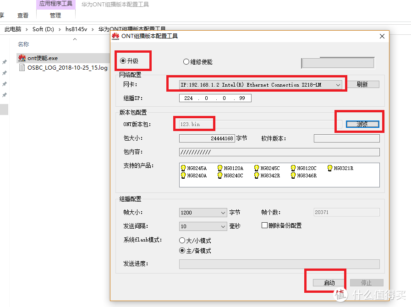Click 此电脑 in the address breadcrumb
This screenshot has height=307, width=411.
tap(13, 29)
